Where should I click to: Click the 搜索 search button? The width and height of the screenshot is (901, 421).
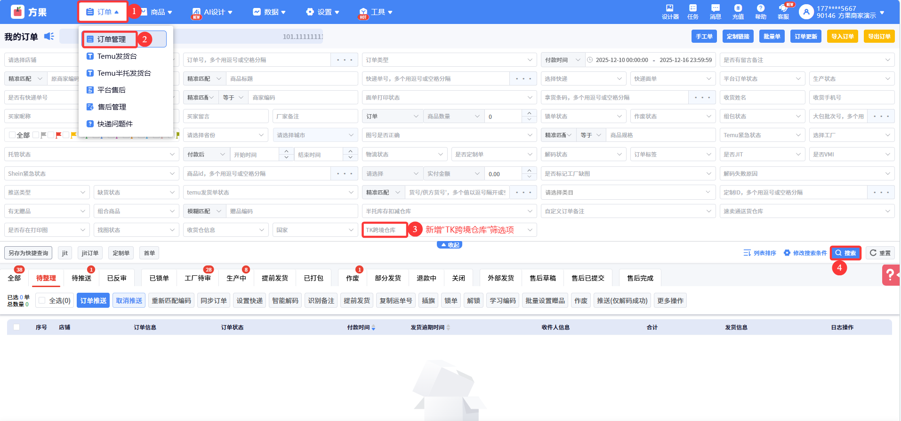[x=845, y=253]
